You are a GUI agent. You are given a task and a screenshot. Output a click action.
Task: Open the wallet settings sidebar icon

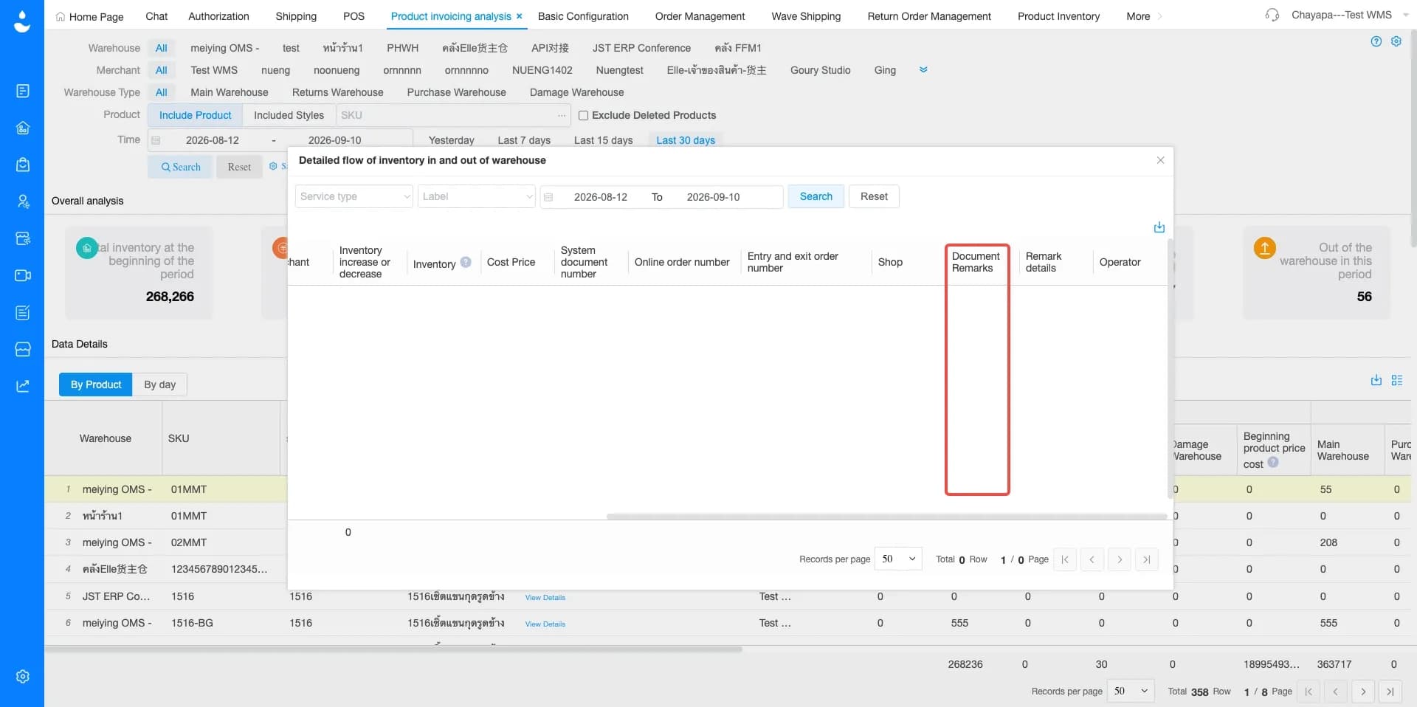click(23, 238)
